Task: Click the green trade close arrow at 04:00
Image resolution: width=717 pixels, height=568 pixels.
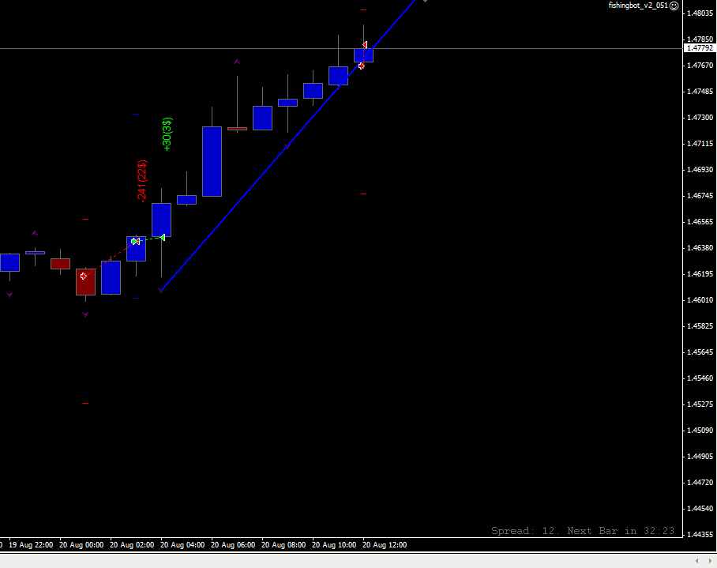Action: pos(163,237)
